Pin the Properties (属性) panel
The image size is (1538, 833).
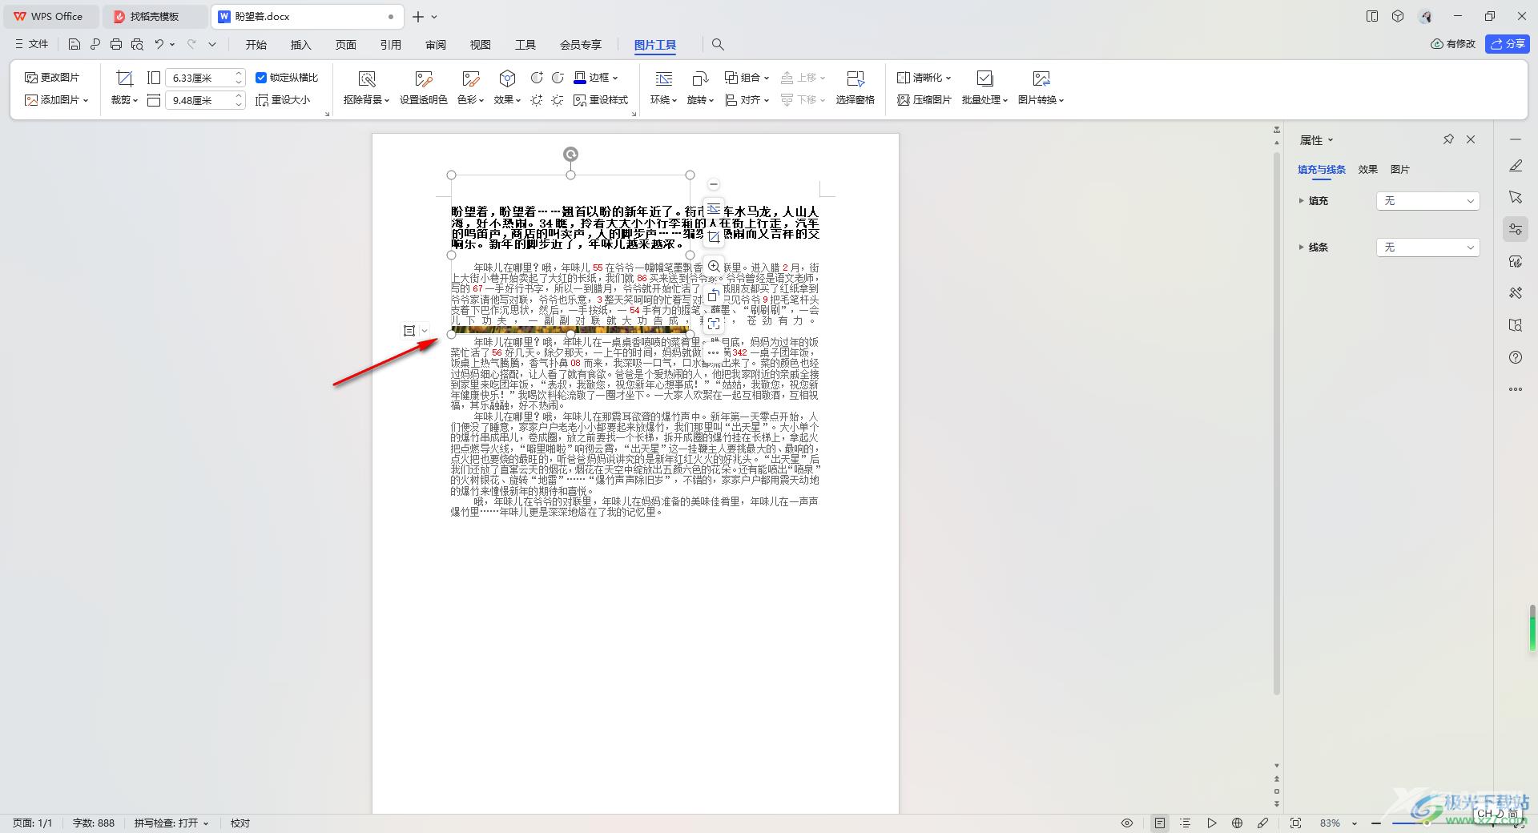1448,139
